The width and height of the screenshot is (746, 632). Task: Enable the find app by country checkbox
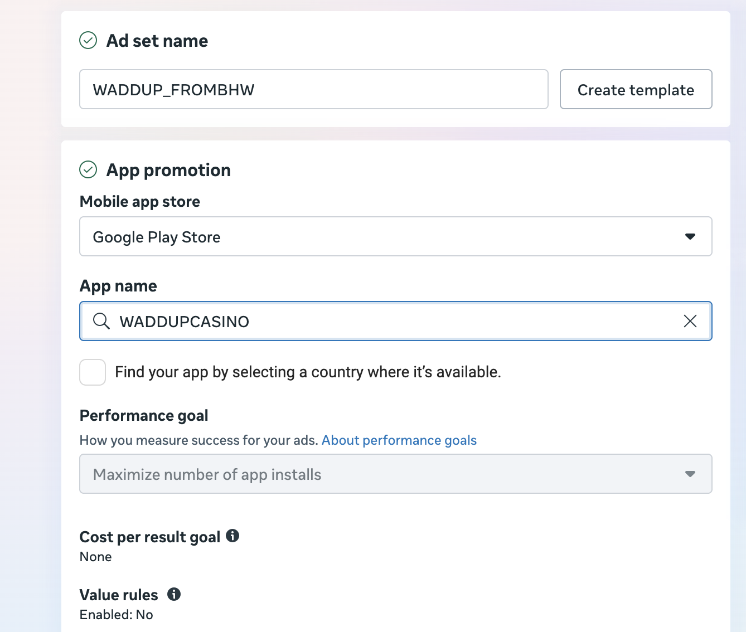click(x=93, y=372)
